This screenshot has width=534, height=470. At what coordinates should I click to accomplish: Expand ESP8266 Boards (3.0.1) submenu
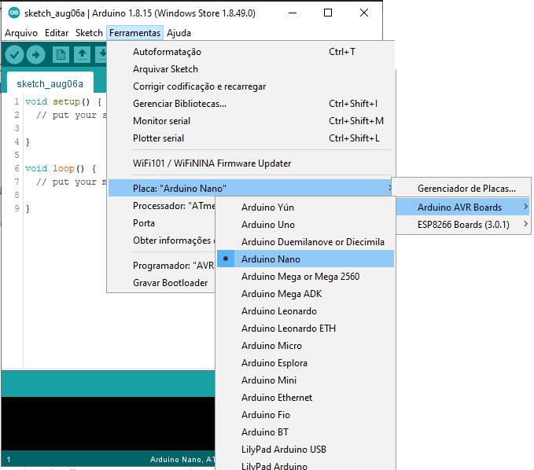[x=463, y=225]
